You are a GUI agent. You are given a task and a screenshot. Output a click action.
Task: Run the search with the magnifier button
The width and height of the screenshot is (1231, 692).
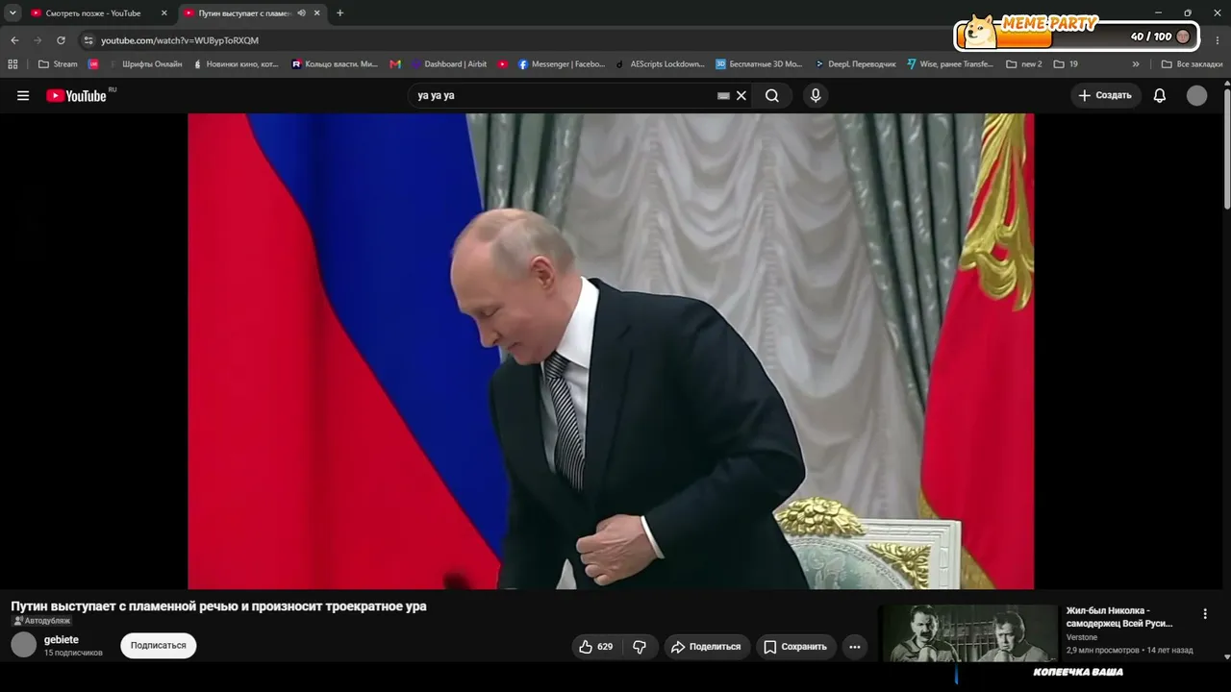click(772, 95)
